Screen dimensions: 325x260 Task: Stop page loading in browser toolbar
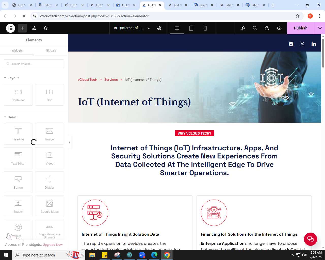point(24,16)
